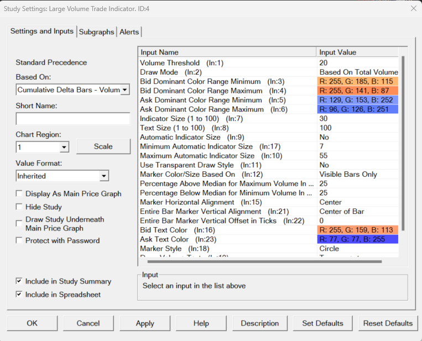Expand the Chart Region dropdown
The width and height of the screenshot is (422, 341).
point(64,147)
